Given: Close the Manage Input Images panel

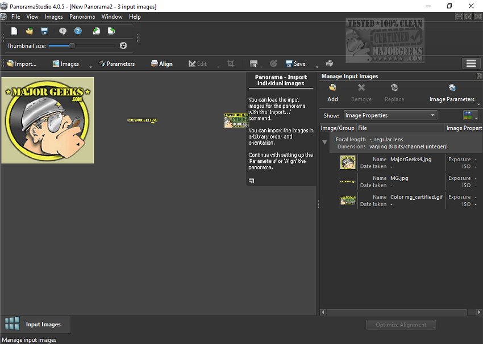Looking at the screenshot, I should pos(479,76).
